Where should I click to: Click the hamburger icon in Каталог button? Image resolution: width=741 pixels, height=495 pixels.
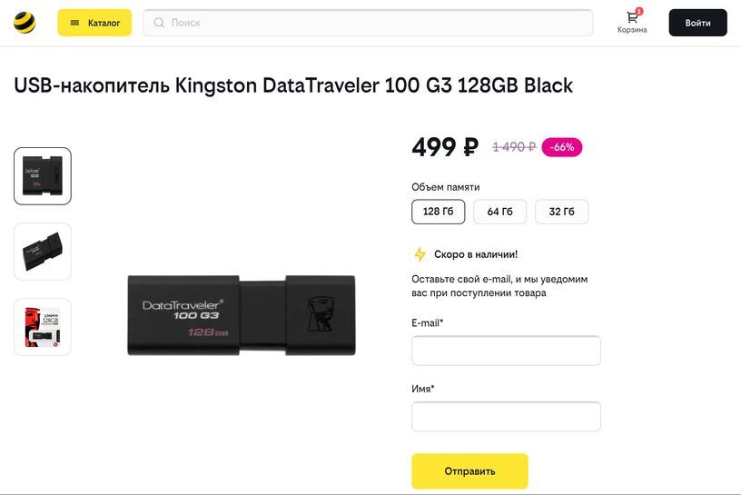[74, 23]
